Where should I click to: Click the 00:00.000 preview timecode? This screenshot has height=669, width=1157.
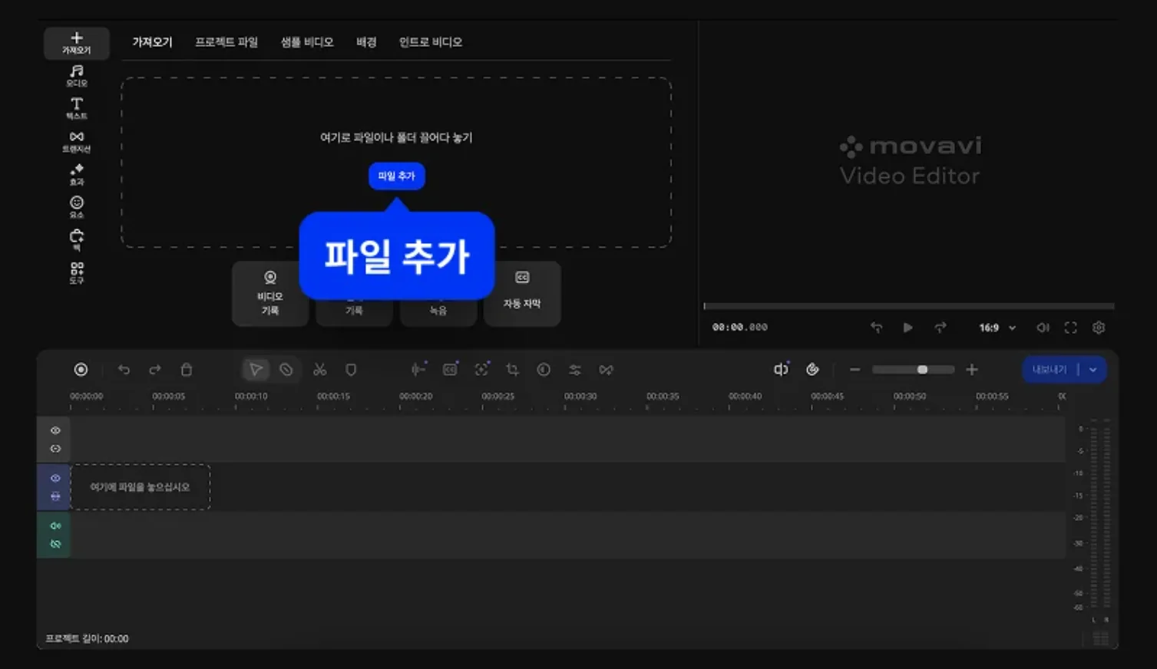739,328
